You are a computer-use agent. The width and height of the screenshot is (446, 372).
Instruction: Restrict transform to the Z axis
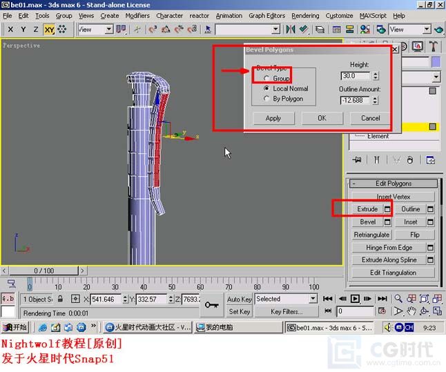coord(35,29)
